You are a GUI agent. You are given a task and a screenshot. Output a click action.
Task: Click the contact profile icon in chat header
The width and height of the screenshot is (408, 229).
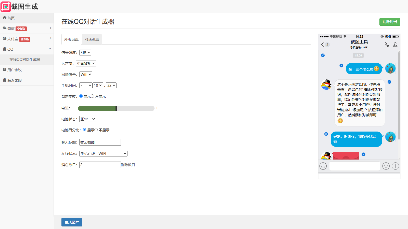tap(395, 45)
